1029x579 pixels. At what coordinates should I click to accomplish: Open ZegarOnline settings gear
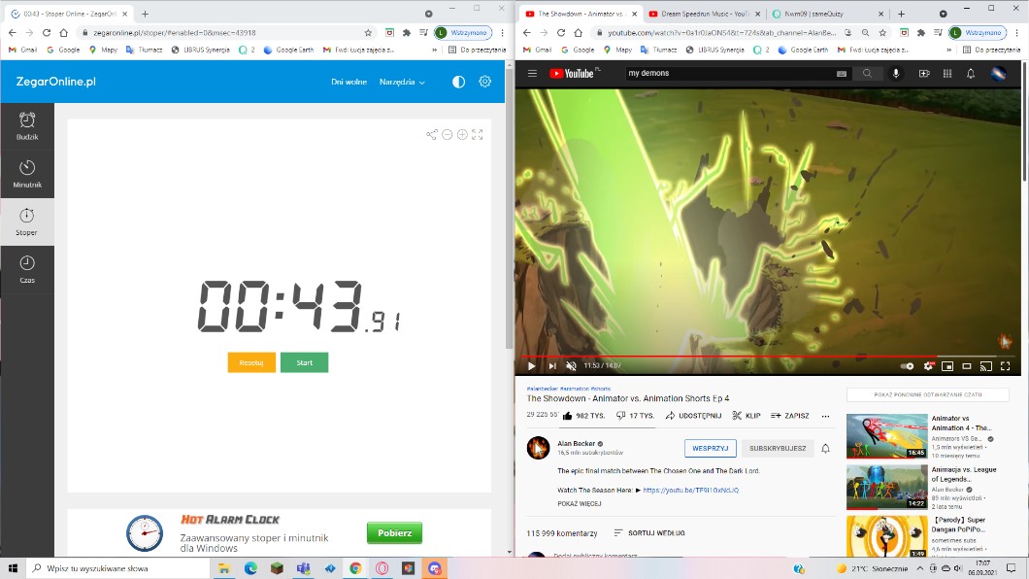point(484,82)
